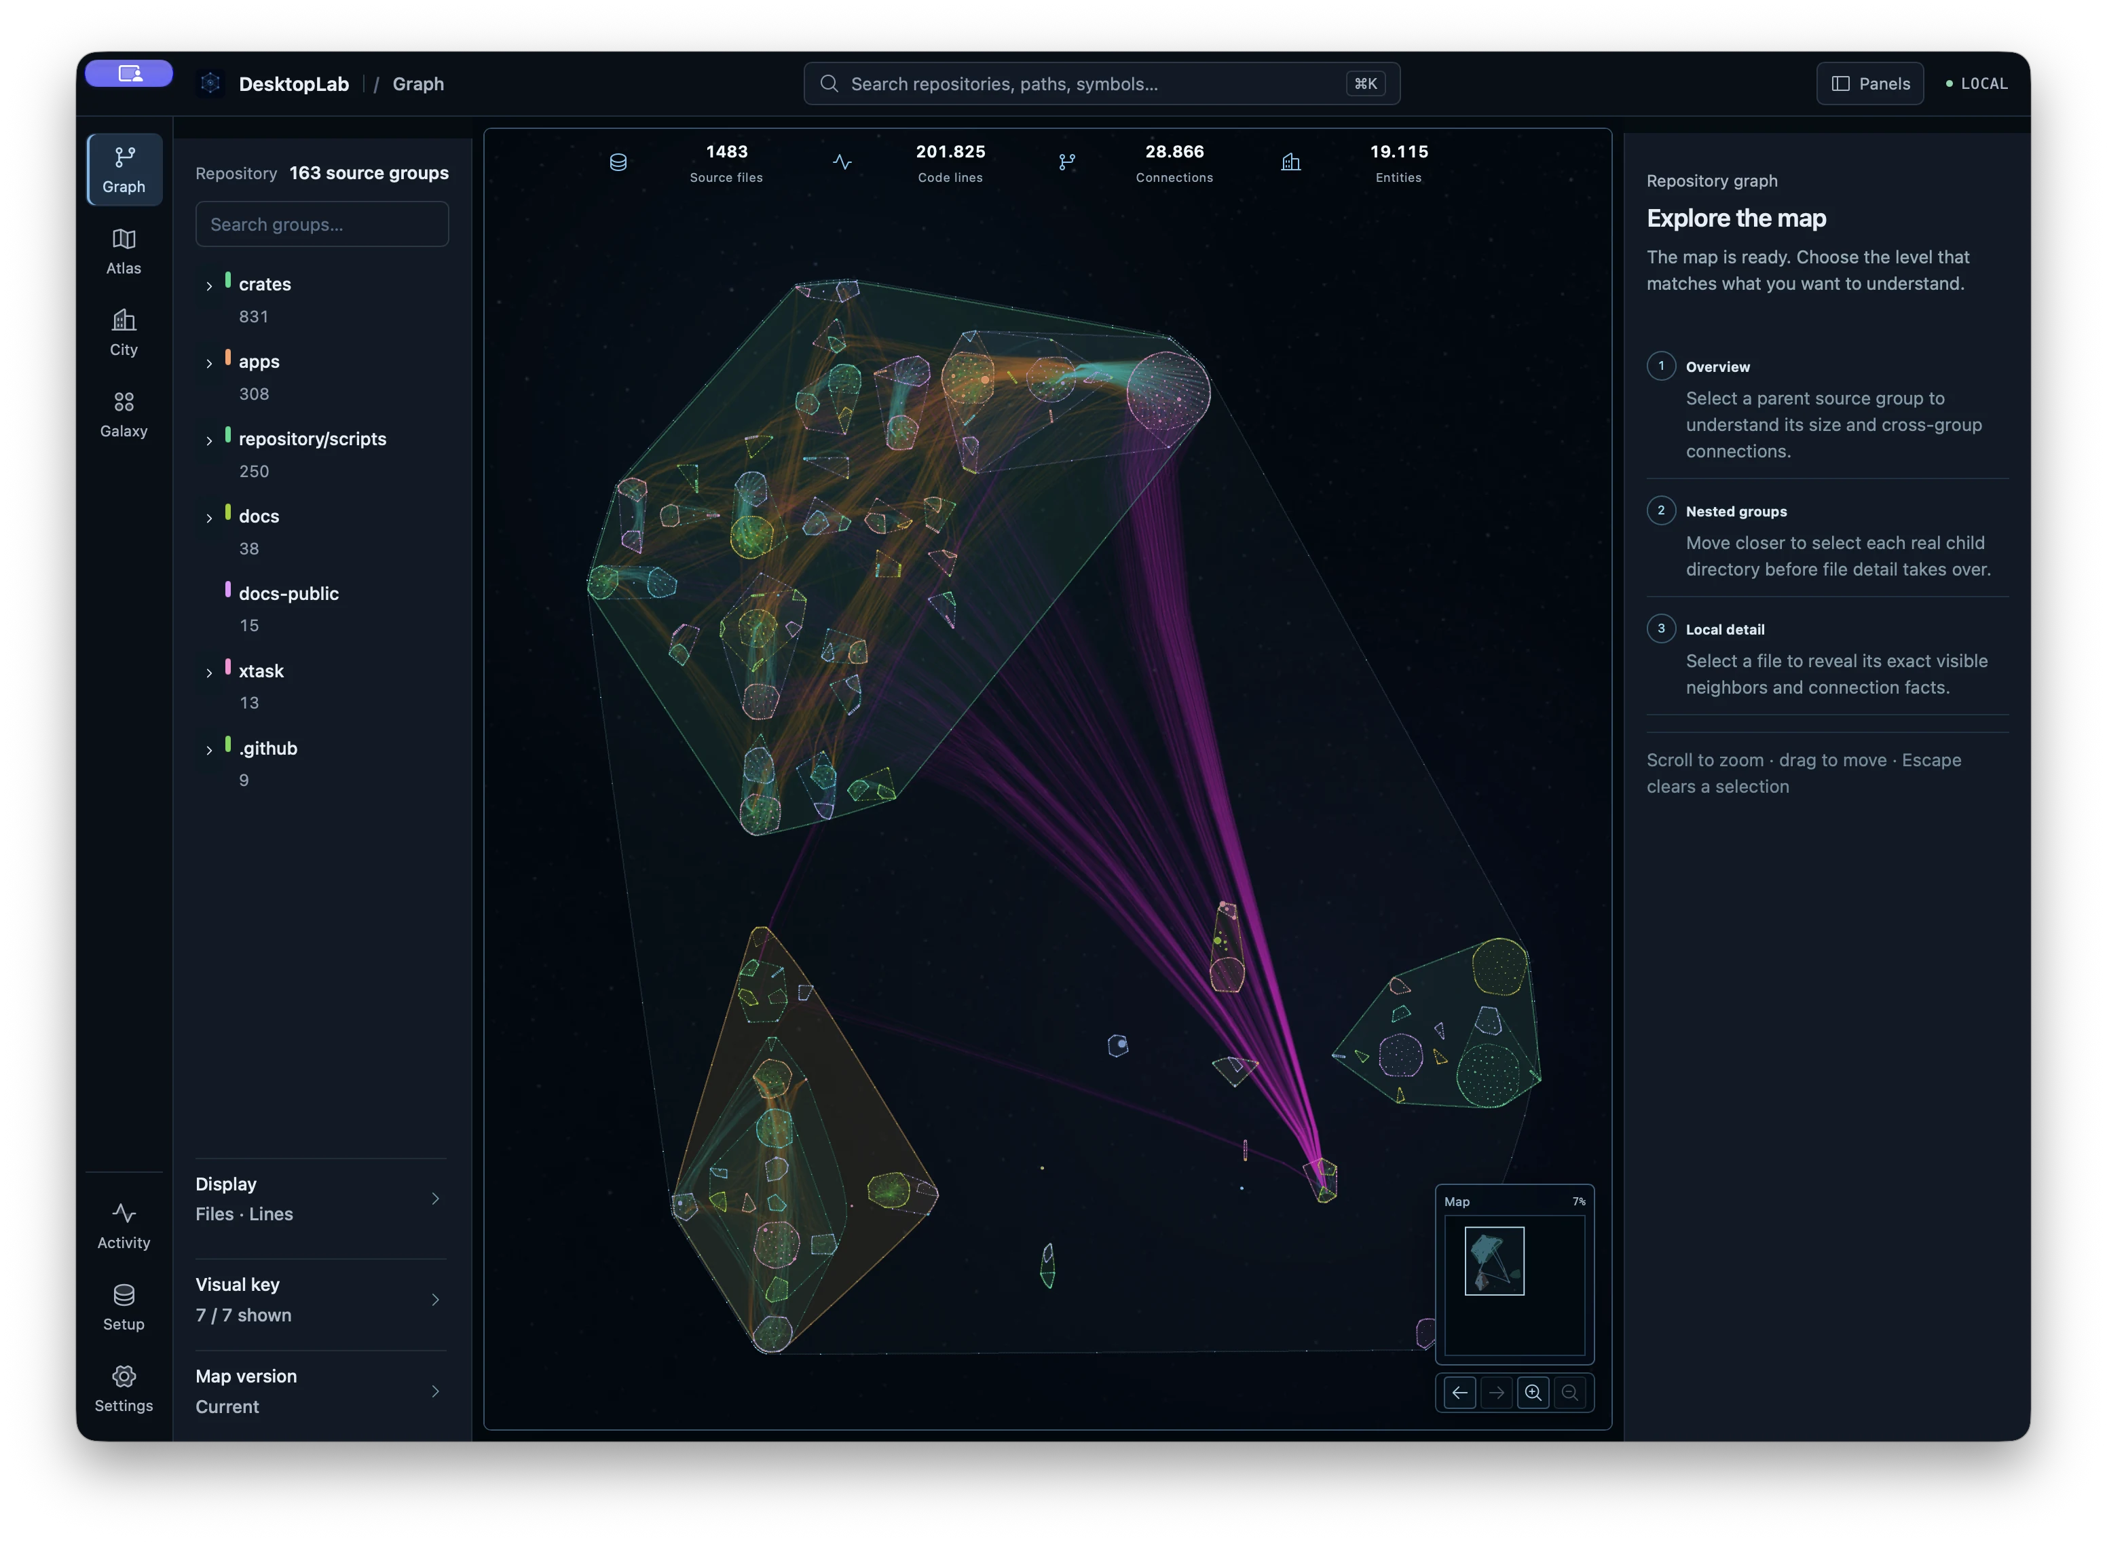
Task: Open the Galaxy view
Action: 124,415
